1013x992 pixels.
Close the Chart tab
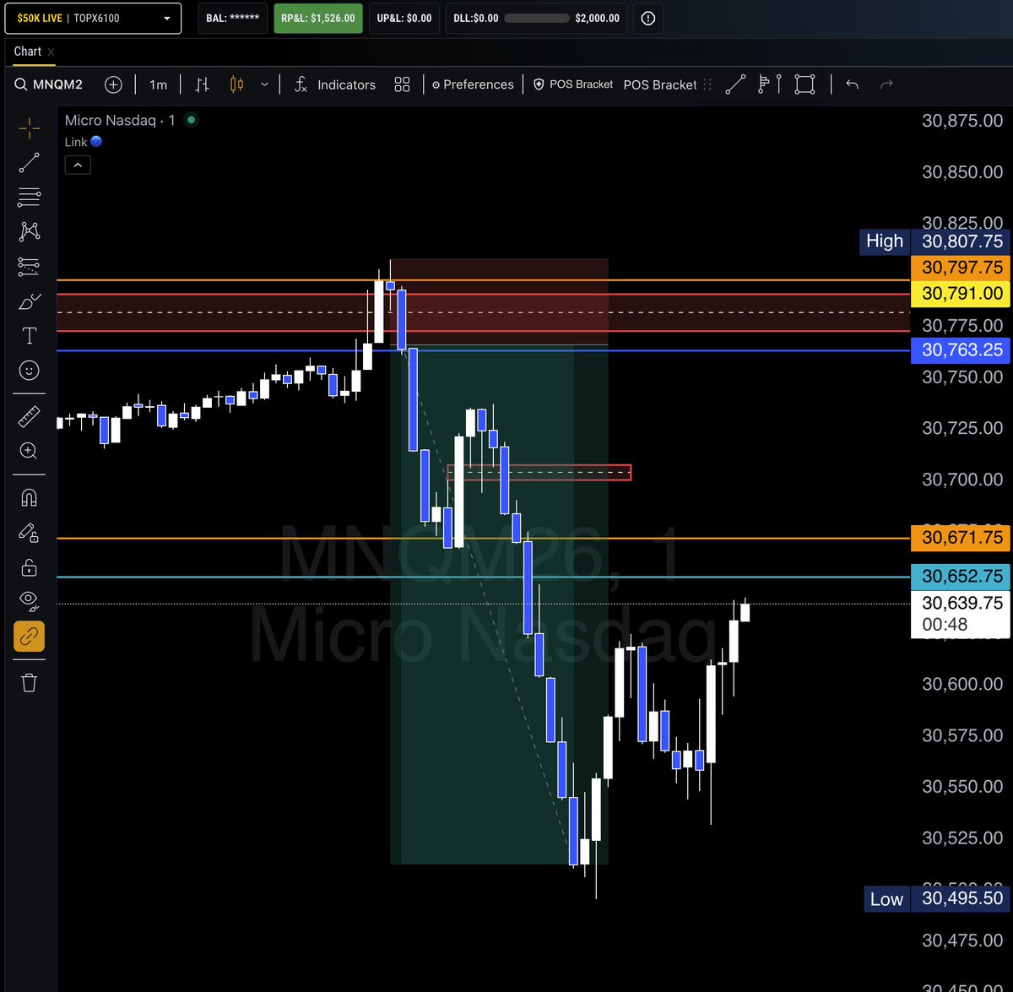(51, 52)
